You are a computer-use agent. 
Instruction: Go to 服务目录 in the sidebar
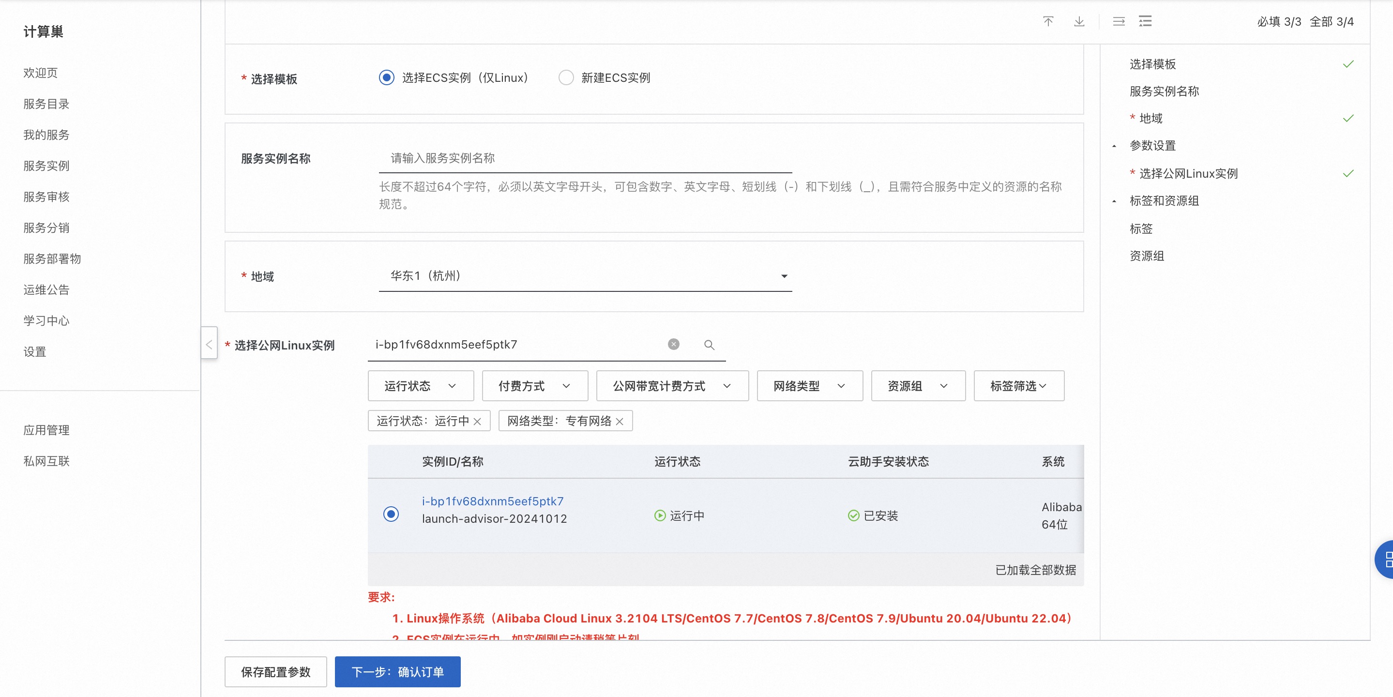pyautogui.click(x=46, y=104)
